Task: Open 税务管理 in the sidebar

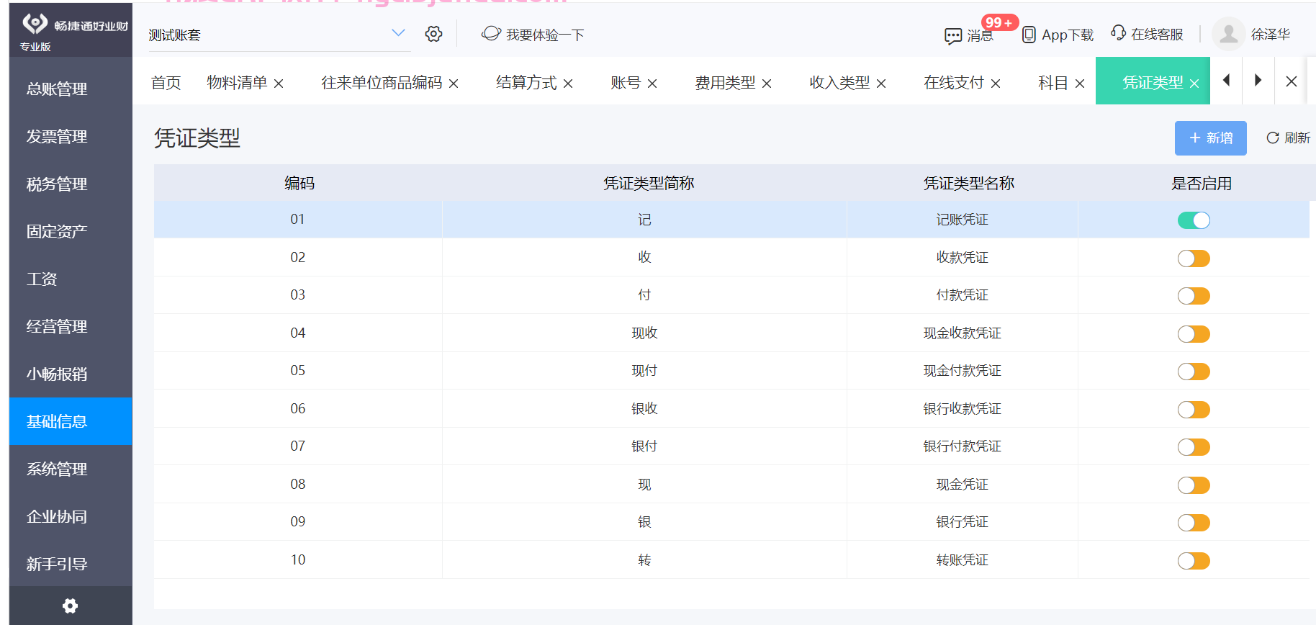Action: pos(71,184)
